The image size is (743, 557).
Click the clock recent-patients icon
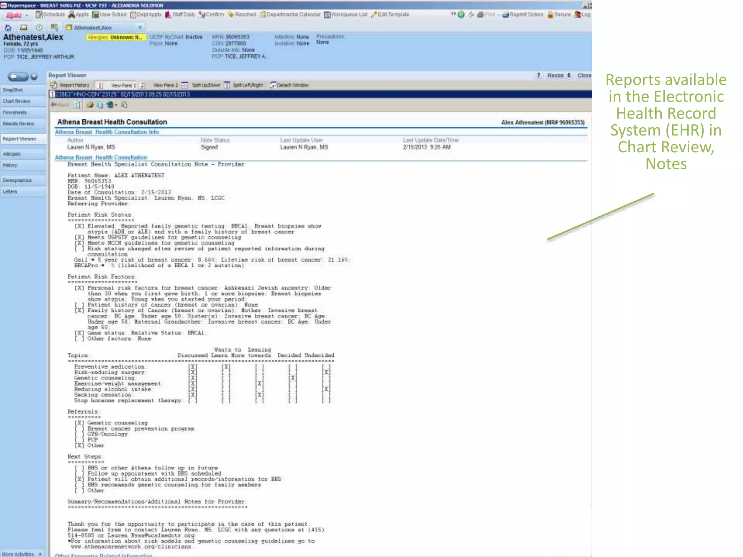pyautogui.click(x=39, y=28)
